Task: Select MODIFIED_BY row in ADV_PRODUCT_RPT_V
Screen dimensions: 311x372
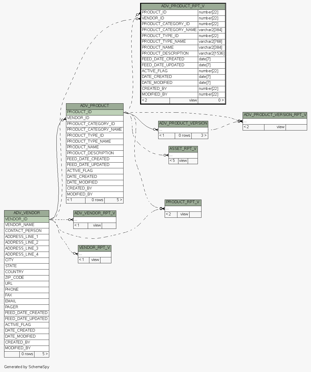Action: (x=183, y=94)
